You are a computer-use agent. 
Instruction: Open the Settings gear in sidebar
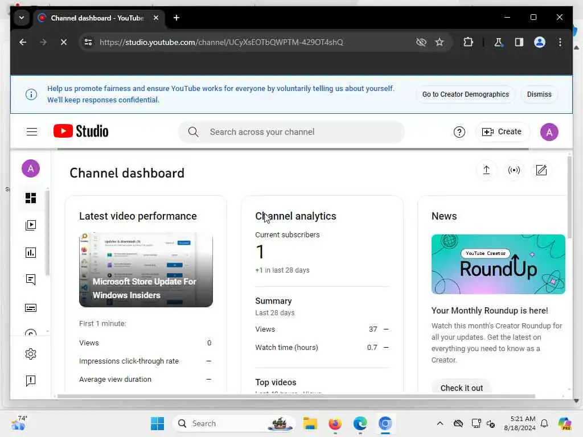point(31,354)
